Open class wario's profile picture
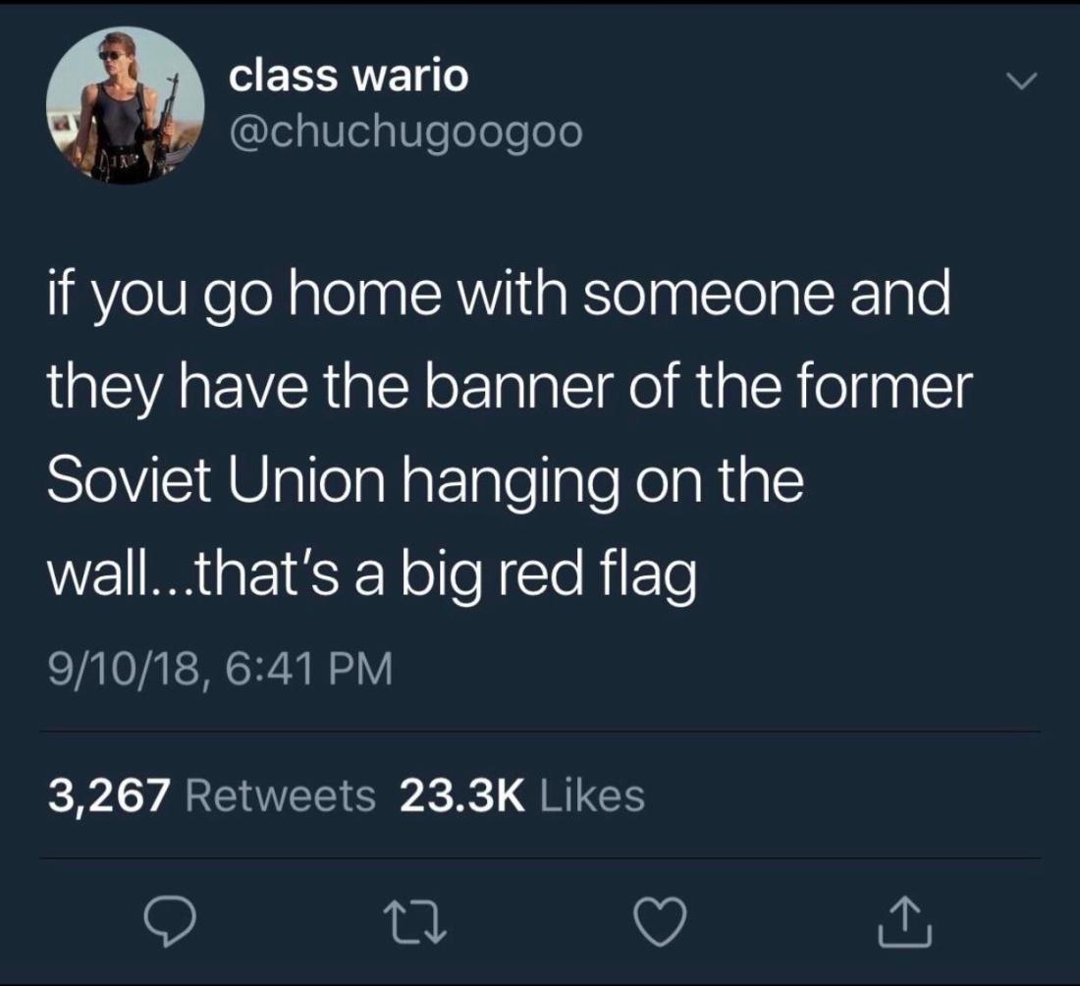Viewport: 1080px width, 986px height. pyautogui.click(x=126, y=105)
